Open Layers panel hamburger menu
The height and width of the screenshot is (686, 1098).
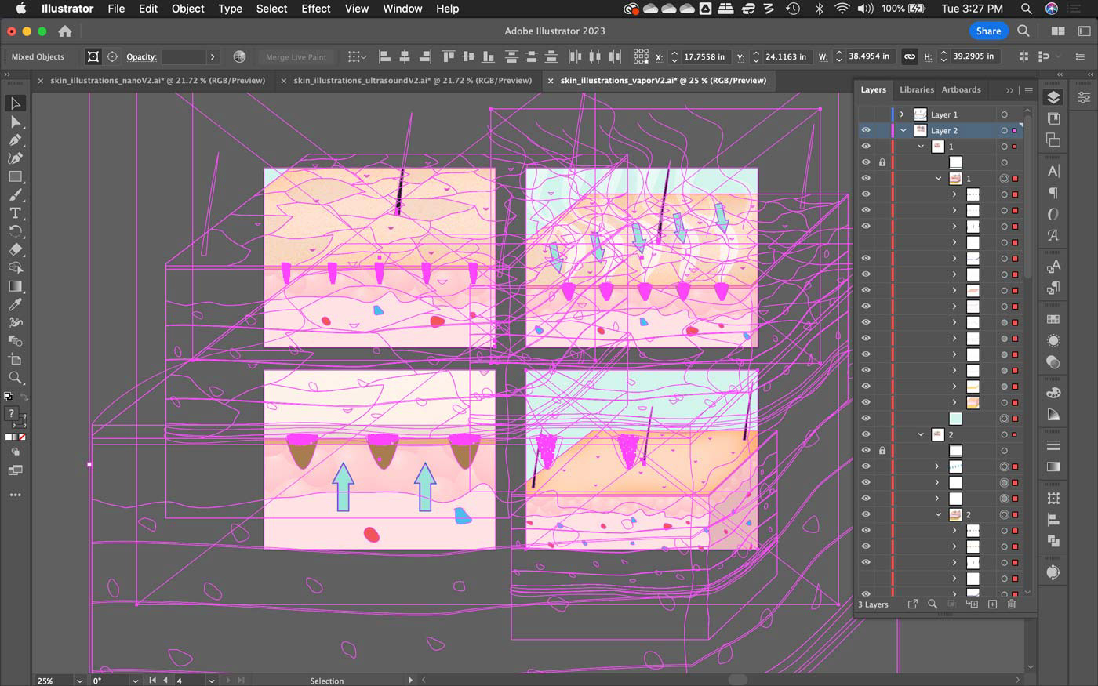[x=1028, y=90]
